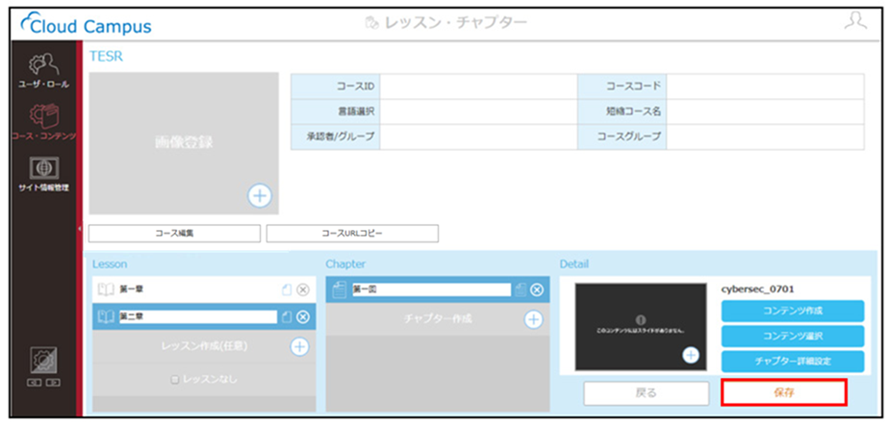Click the Cloud Campus logo
This screenshot has height=427, width=890.
(x=85, y=26)
